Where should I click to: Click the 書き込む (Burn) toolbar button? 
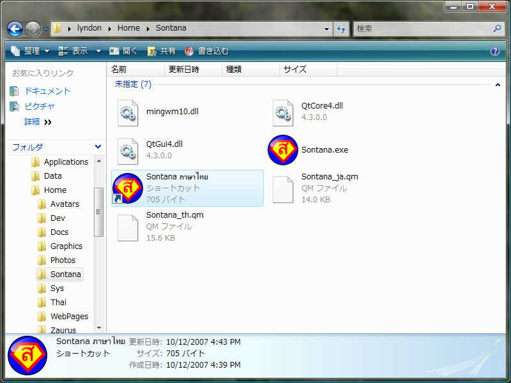click(206, 51)
